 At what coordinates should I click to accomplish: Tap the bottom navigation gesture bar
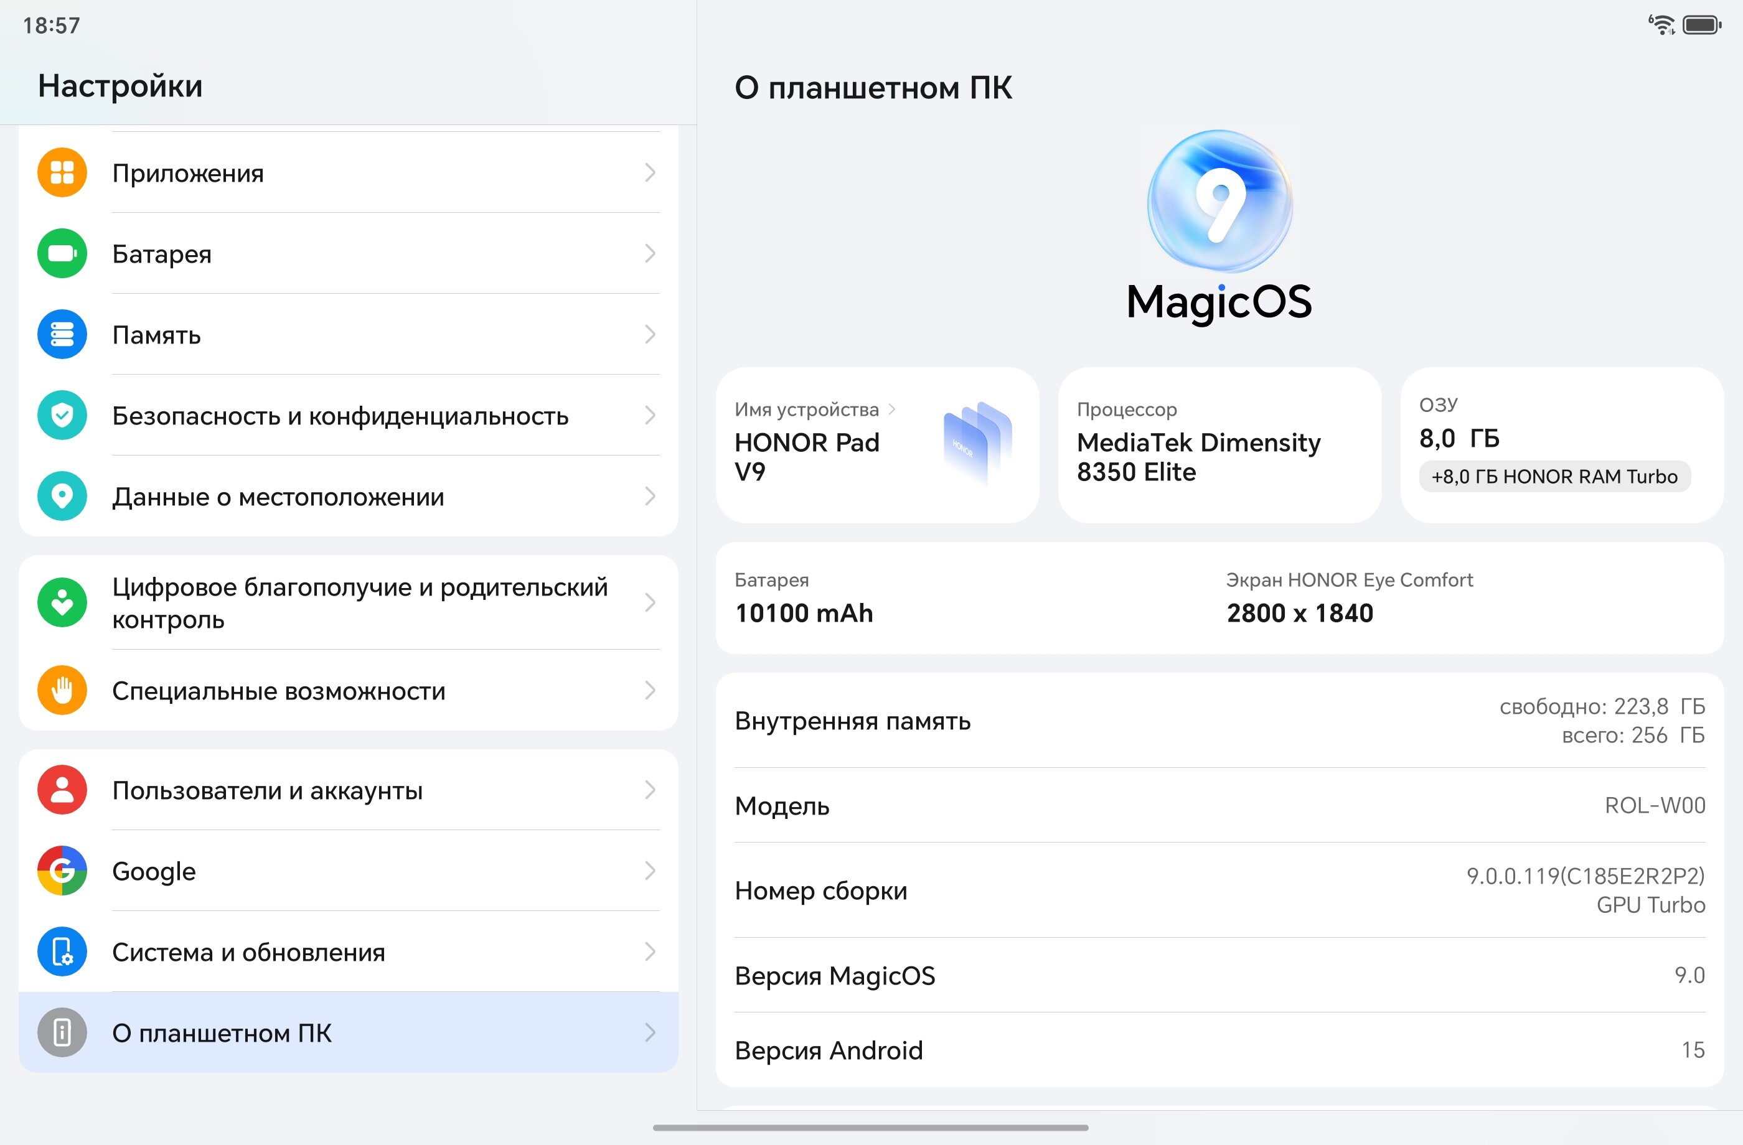(871, 1128)
